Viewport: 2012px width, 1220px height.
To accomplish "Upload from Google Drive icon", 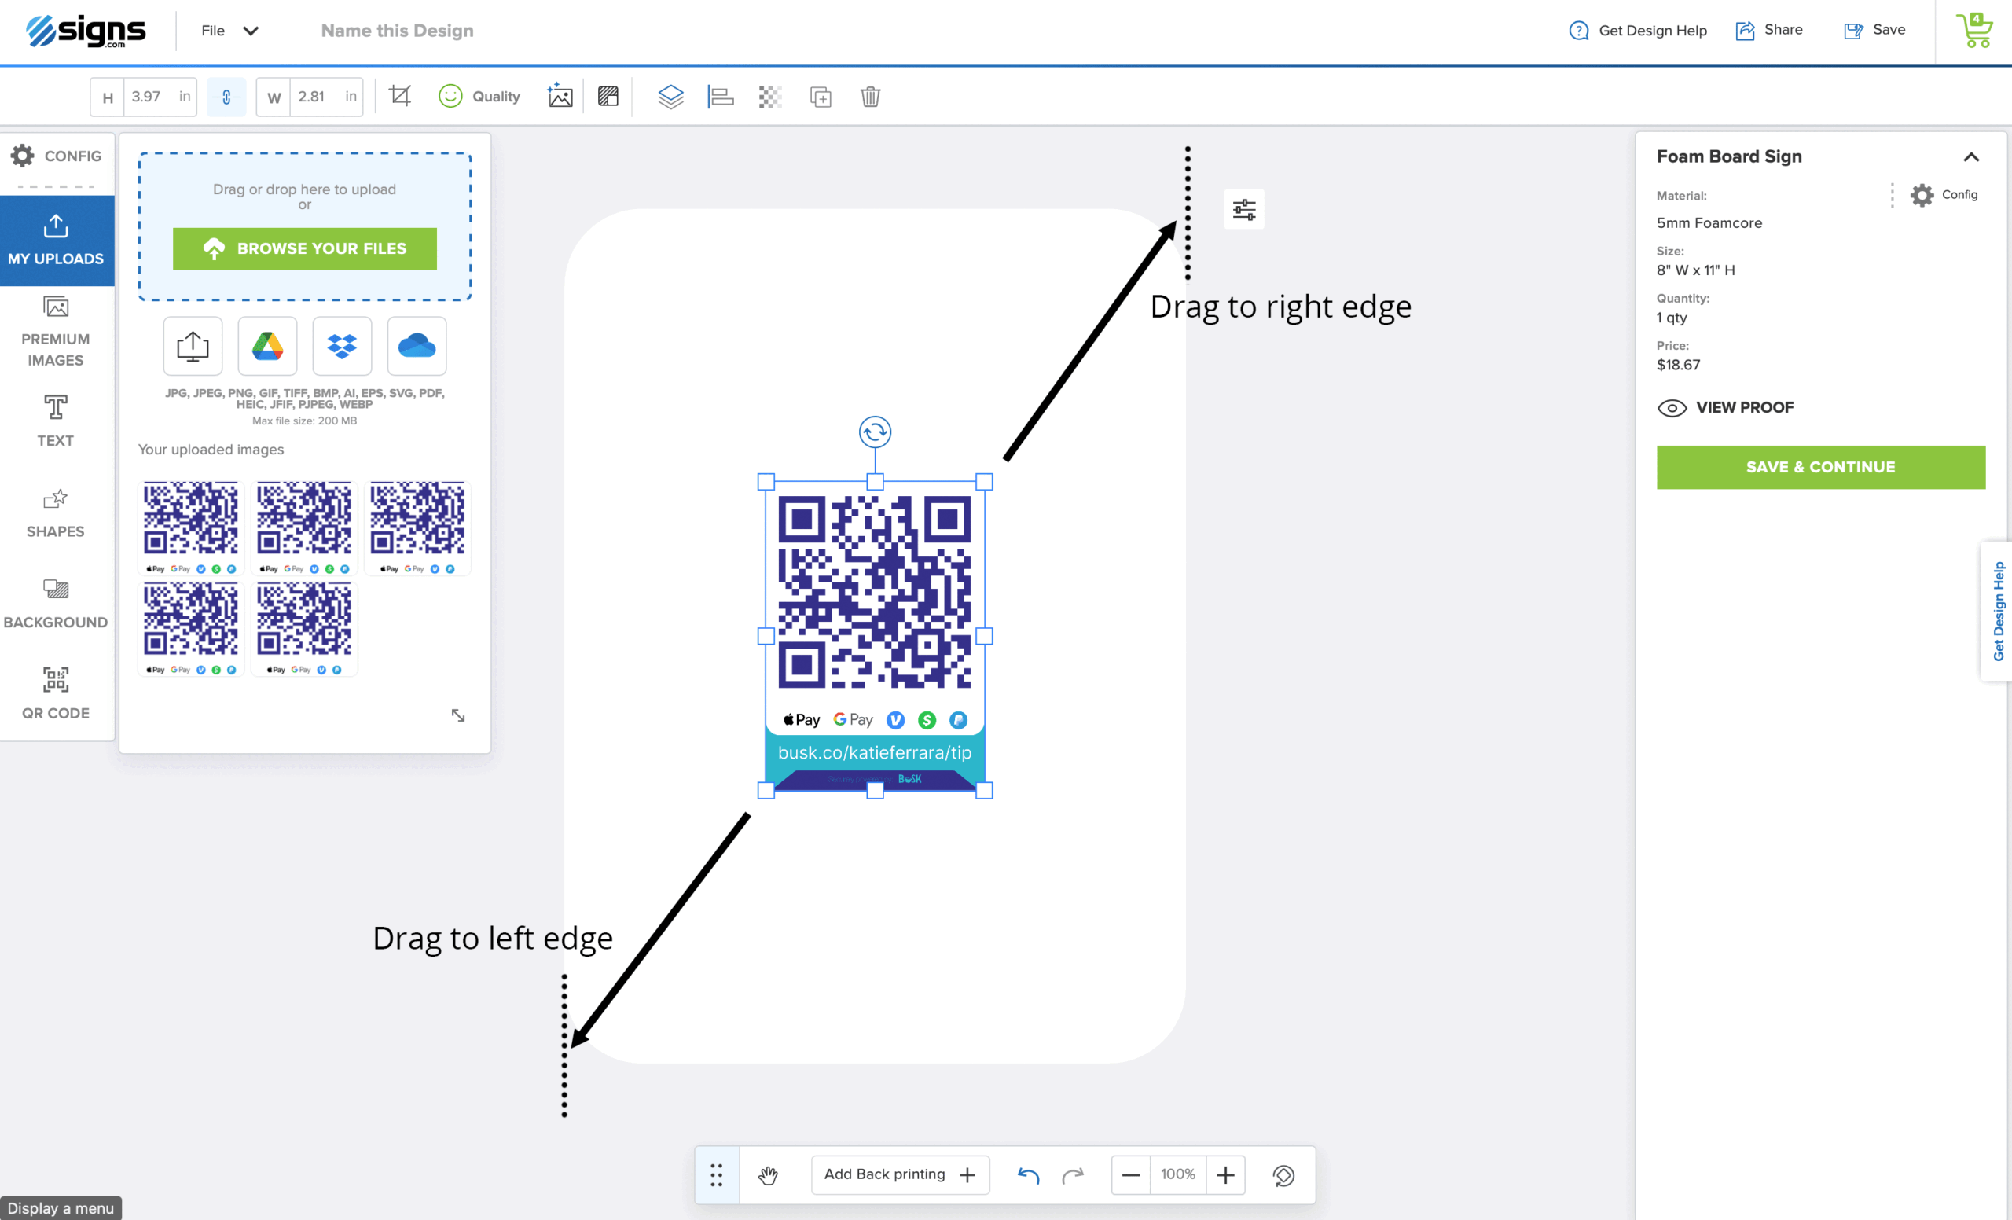I will pyautogui.click(x=267, y=346).
